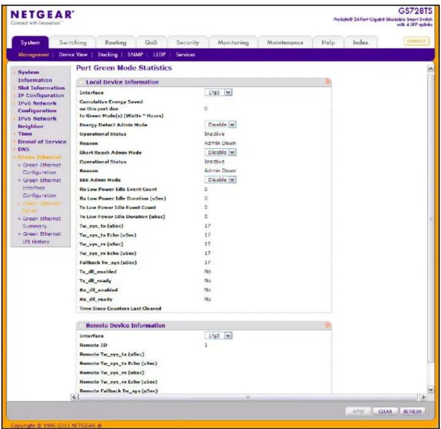
Task: Open the Maintenance tab
Action: [285, 43]
